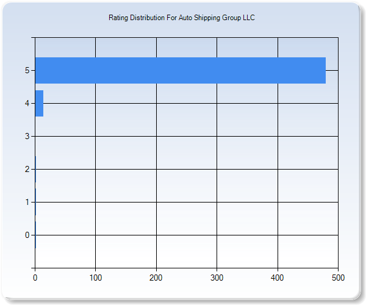Click the x-axis value '200'
This screenshot has width=366, height=305.
coord(156,278)
